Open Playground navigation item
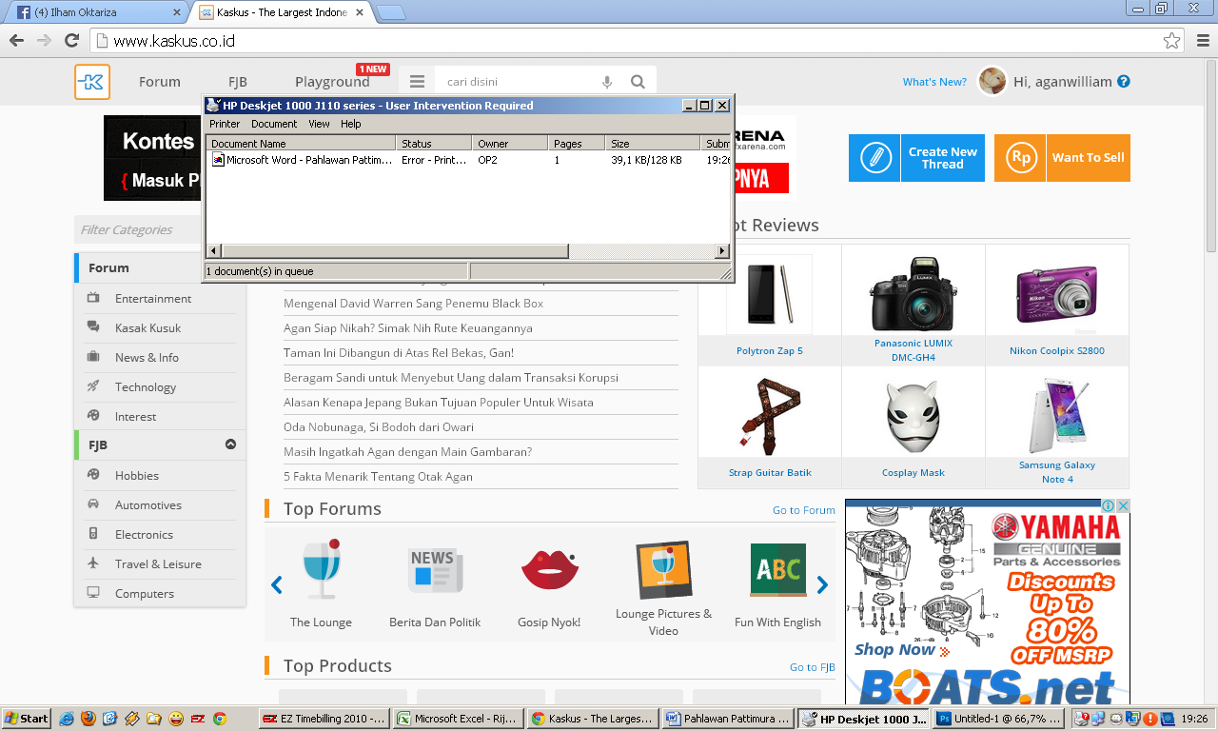Viewport: 1218px width, 731px height. pyautogui.click(x=332, y=82)
